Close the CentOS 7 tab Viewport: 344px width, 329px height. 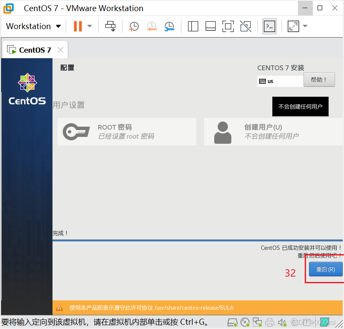[x=60, y=50]
